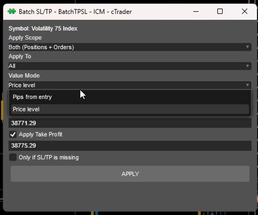Uncheck the Apply Take Profit checkbox

pyautogui.click(x=13, y=135)
